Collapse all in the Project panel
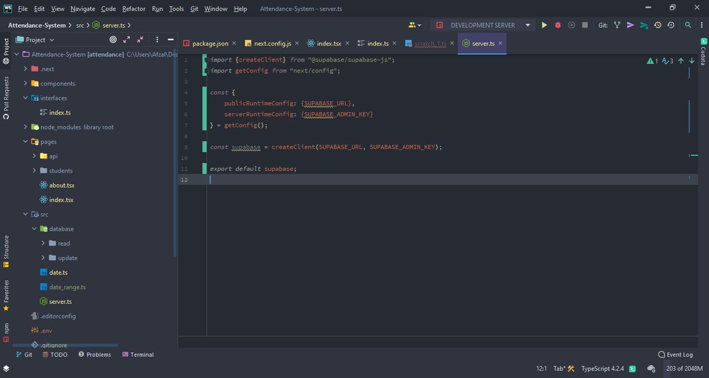This screenshot has width=709, height=378. 140,40
